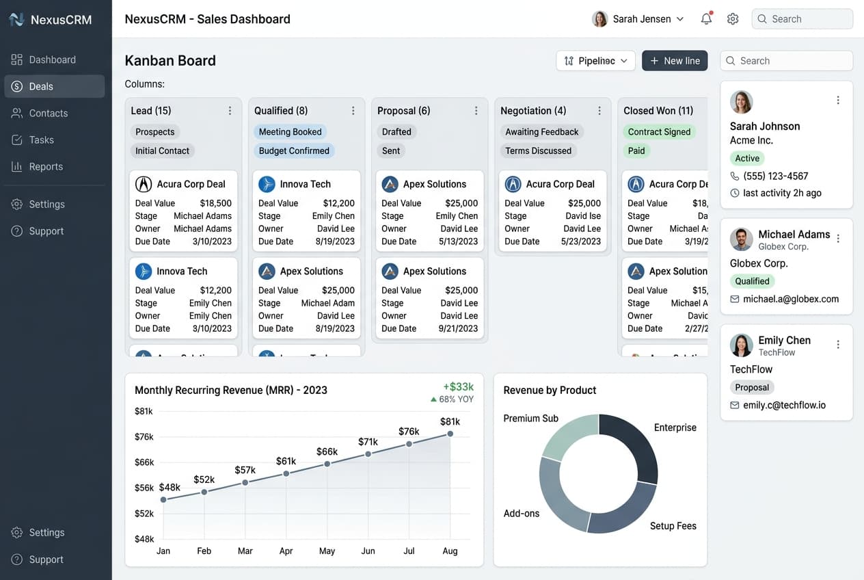Click the Tasks checkmark icon
864x580 pixels.
pyautogui.click(x=17, y=140)
